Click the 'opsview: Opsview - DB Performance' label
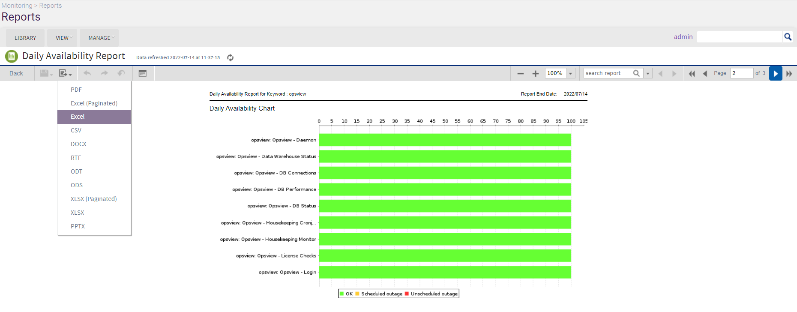This screenshot has width=797, height=312. pos(274,189)
